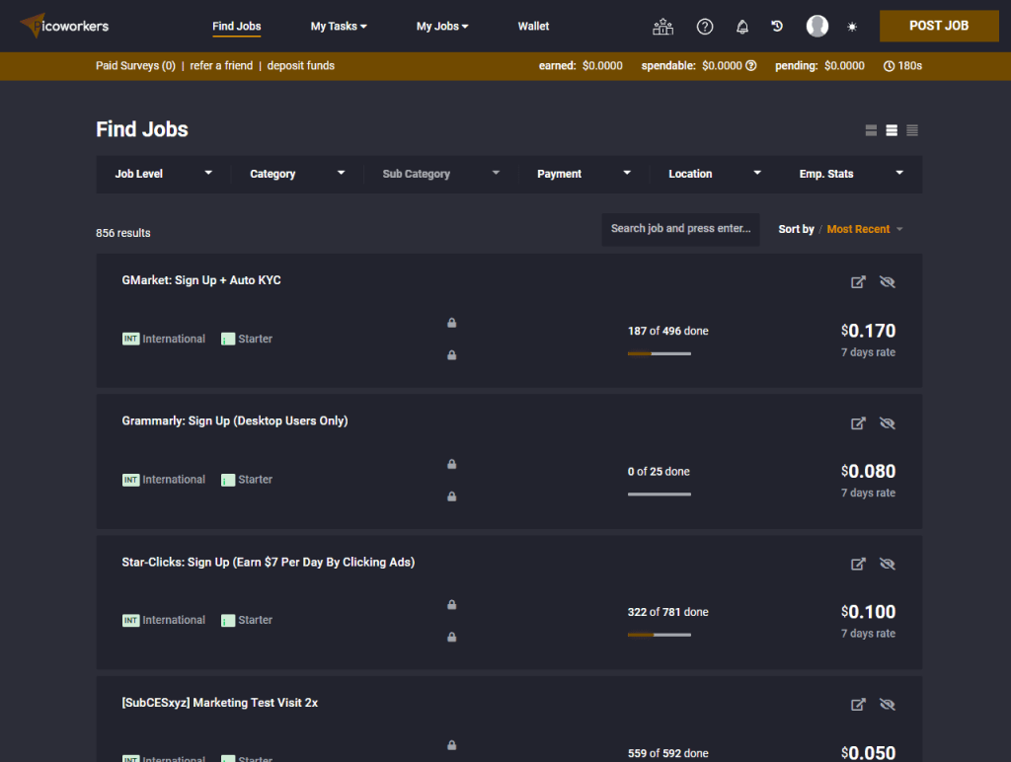Click the $0.170 payment amount
Image resolution: width=1011 pixels, height=762 pixels.
pyautogui.click(x=868, y=331)
